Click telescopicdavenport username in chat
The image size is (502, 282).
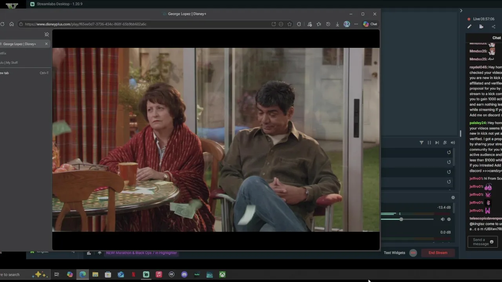(486, 218)
